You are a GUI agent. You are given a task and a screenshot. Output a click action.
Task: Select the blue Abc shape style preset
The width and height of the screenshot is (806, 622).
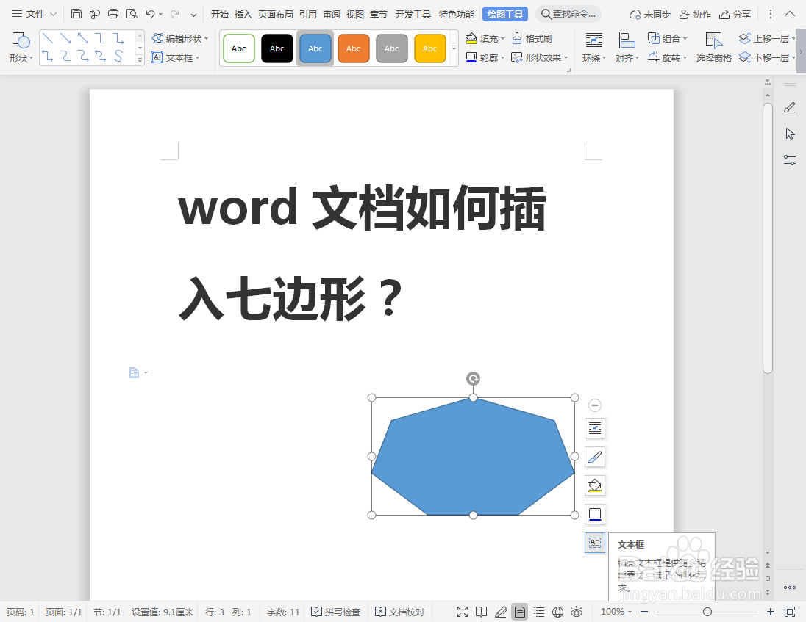[x=315, y=47]
